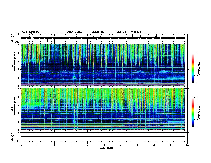The width and height of the screenshot is (211, 163).
Task: Click the 'ch.3(V)' axis label
Action: [x=13, y=137]
